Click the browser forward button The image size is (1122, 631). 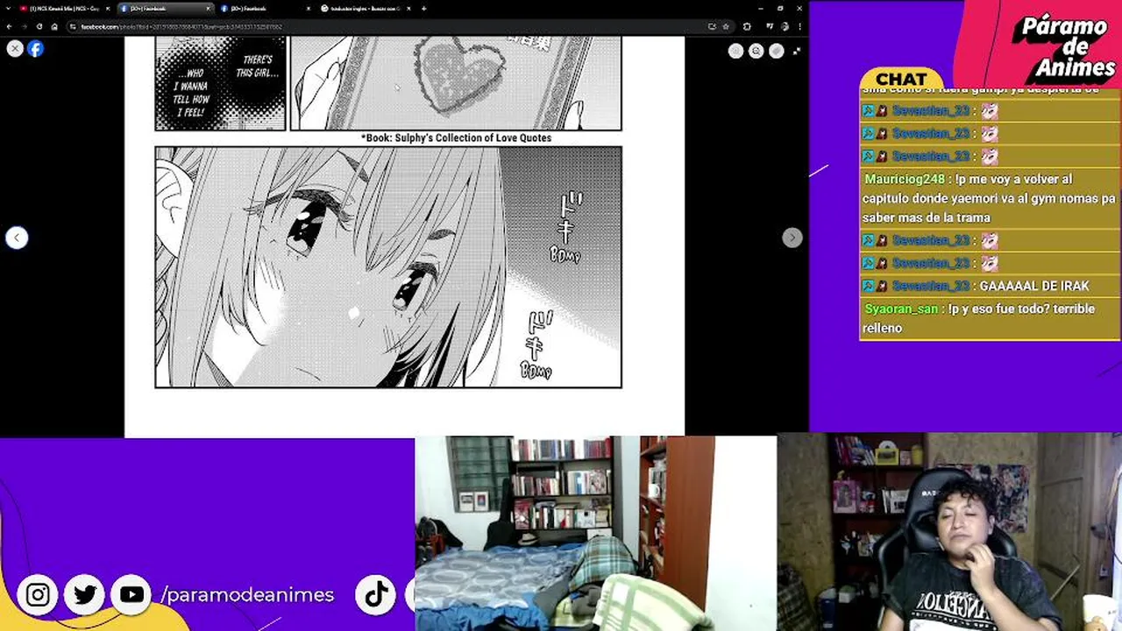tap(25, 26)
